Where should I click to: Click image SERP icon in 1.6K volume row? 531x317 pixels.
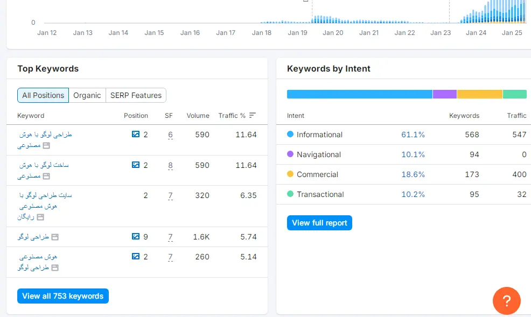(136, 236)
